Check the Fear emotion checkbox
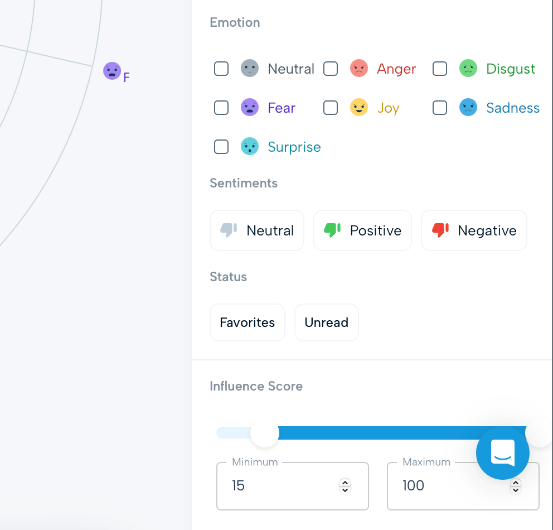 221,107
